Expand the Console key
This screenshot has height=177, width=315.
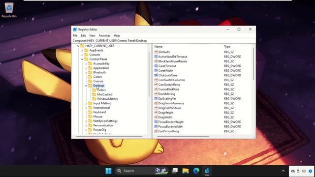coord(82,55)
